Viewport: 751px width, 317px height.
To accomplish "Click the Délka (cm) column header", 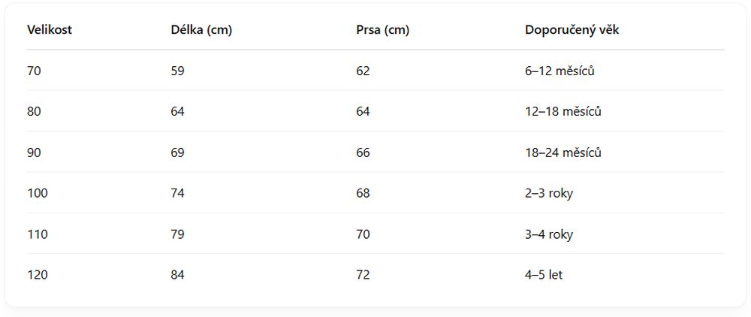I will pyautogui.click(x=201, y=30).
